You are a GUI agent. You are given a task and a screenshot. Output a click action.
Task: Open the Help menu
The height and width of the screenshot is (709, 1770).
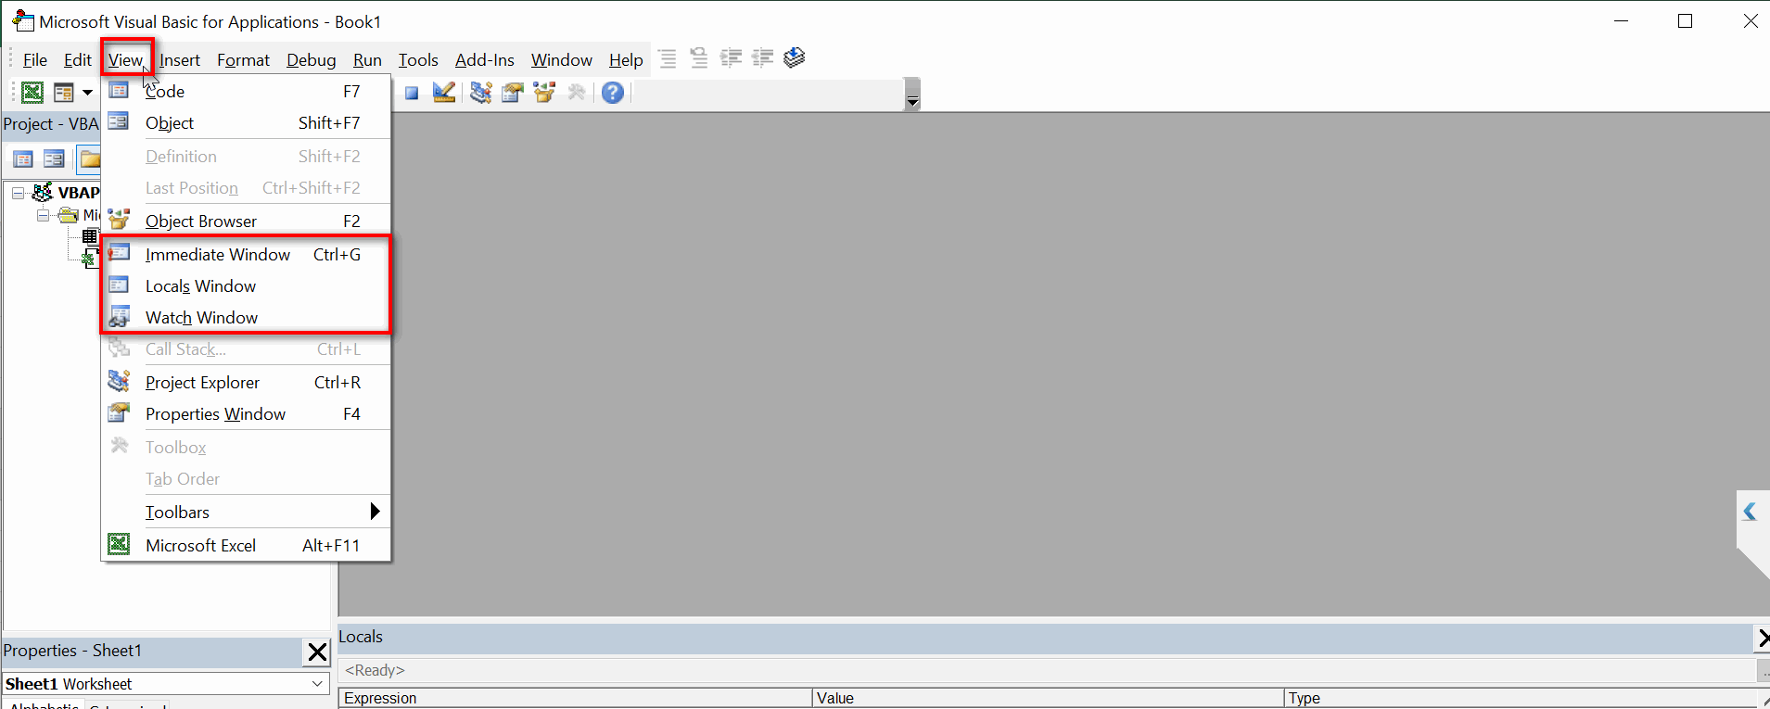point(626,60)
